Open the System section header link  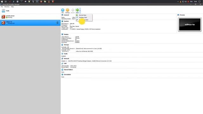click(66, 21)
